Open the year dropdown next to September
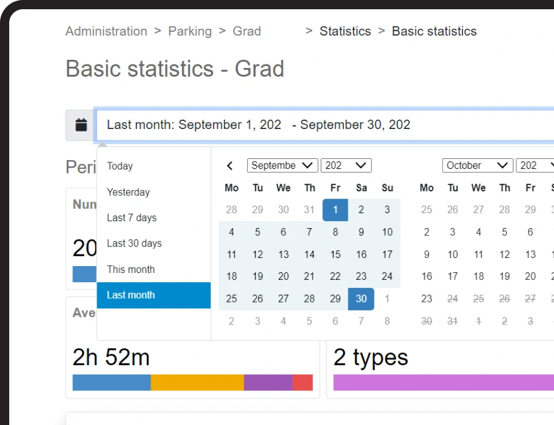Viewport: 554px width, 425px height. click(346, 165)
